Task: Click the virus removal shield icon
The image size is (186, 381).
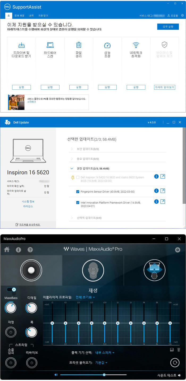Action: coord(164,44)
